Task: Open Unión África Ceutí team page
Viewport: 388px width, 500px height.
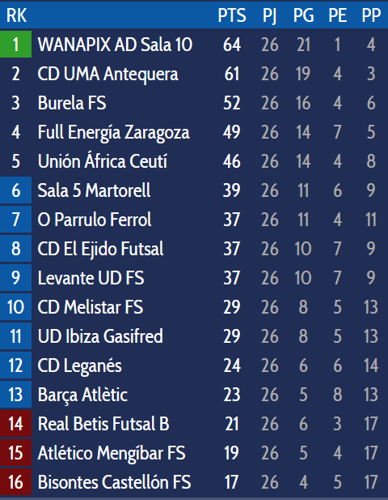Action: click(103, 161)
